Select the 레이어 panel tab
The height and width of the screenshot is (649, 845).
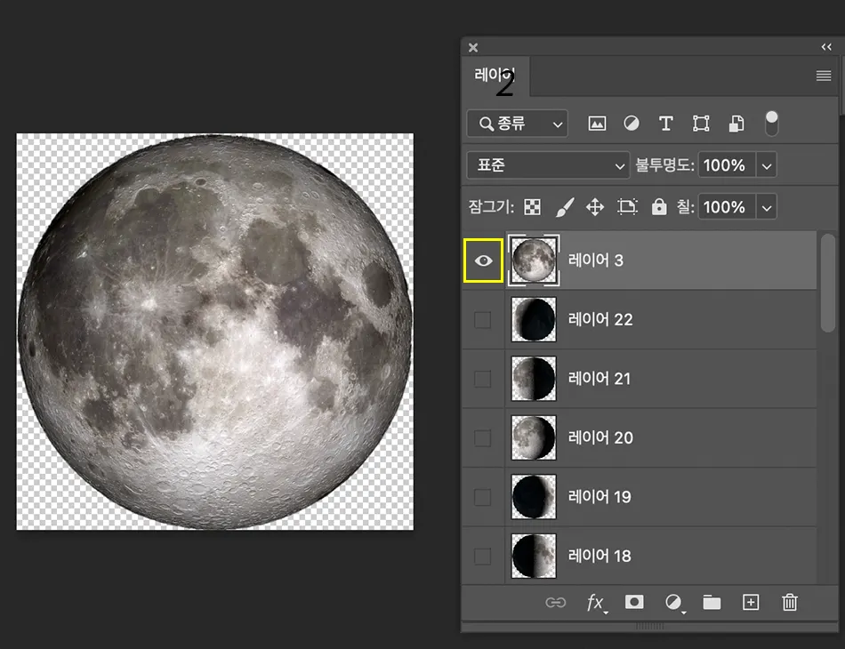tap(495, 76)
